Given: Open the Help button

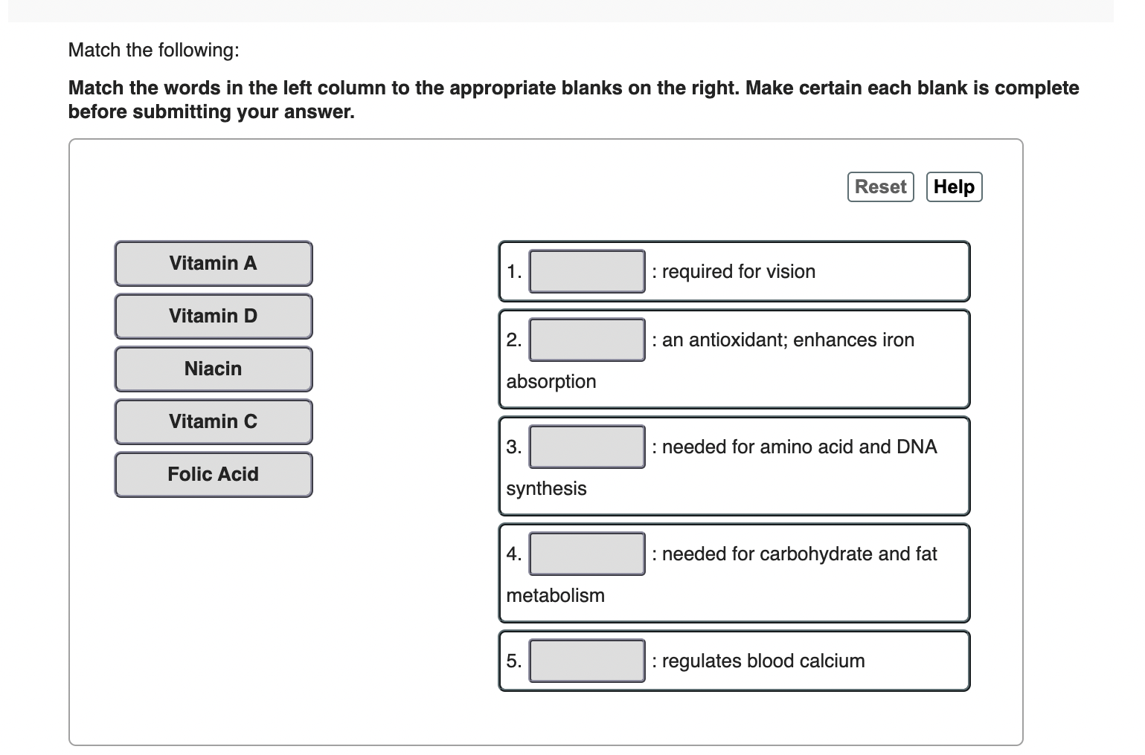Looking at the screenshot, I should coord(954,187).
